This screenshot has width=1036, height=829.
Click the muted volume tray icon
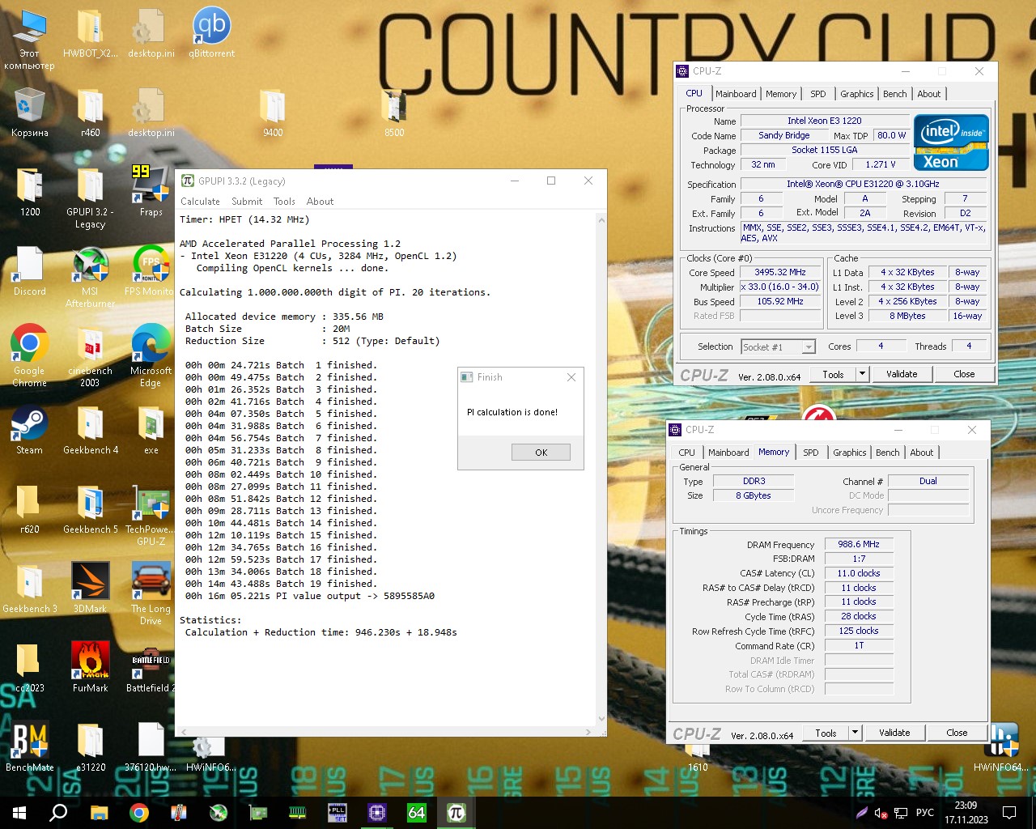click(x=881, y=813)
